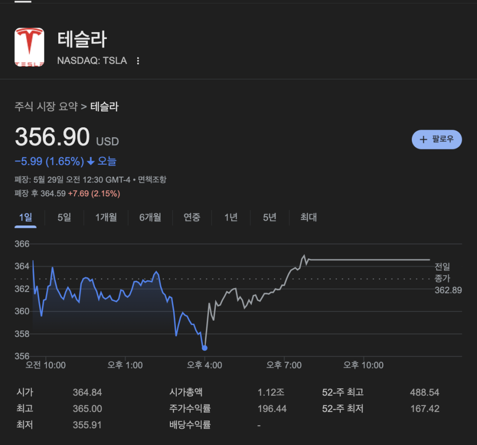The image size is (477, 445).
Task: Click the 주가수익률 value 196.44
Action: pos(272,409)
